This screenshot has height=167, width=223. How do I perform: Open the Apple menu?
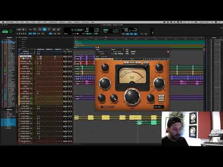[x=3, y=22]
